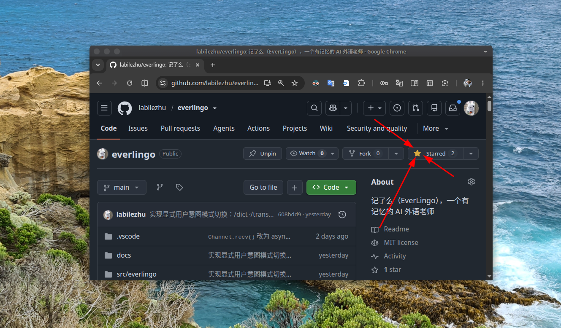
Task: Open the main branch selector
Action: (x=122, y=187)
